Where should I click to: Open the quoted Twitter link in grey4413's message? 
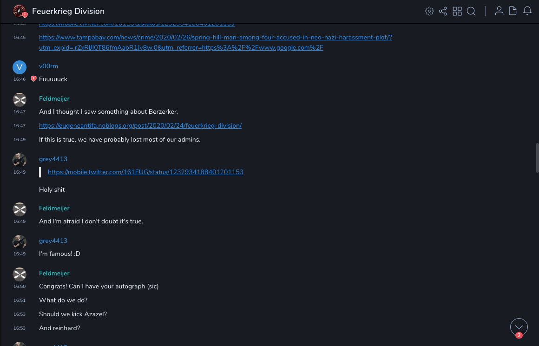click(145, 172)
